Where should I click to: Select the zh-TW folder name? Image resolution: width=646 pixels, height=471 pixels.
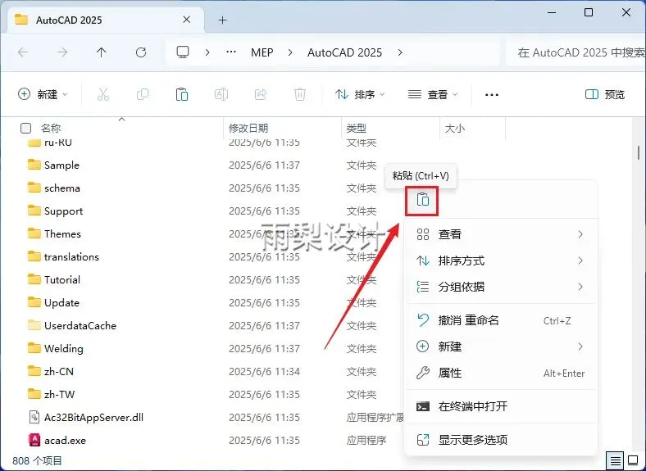coord(59,395)
